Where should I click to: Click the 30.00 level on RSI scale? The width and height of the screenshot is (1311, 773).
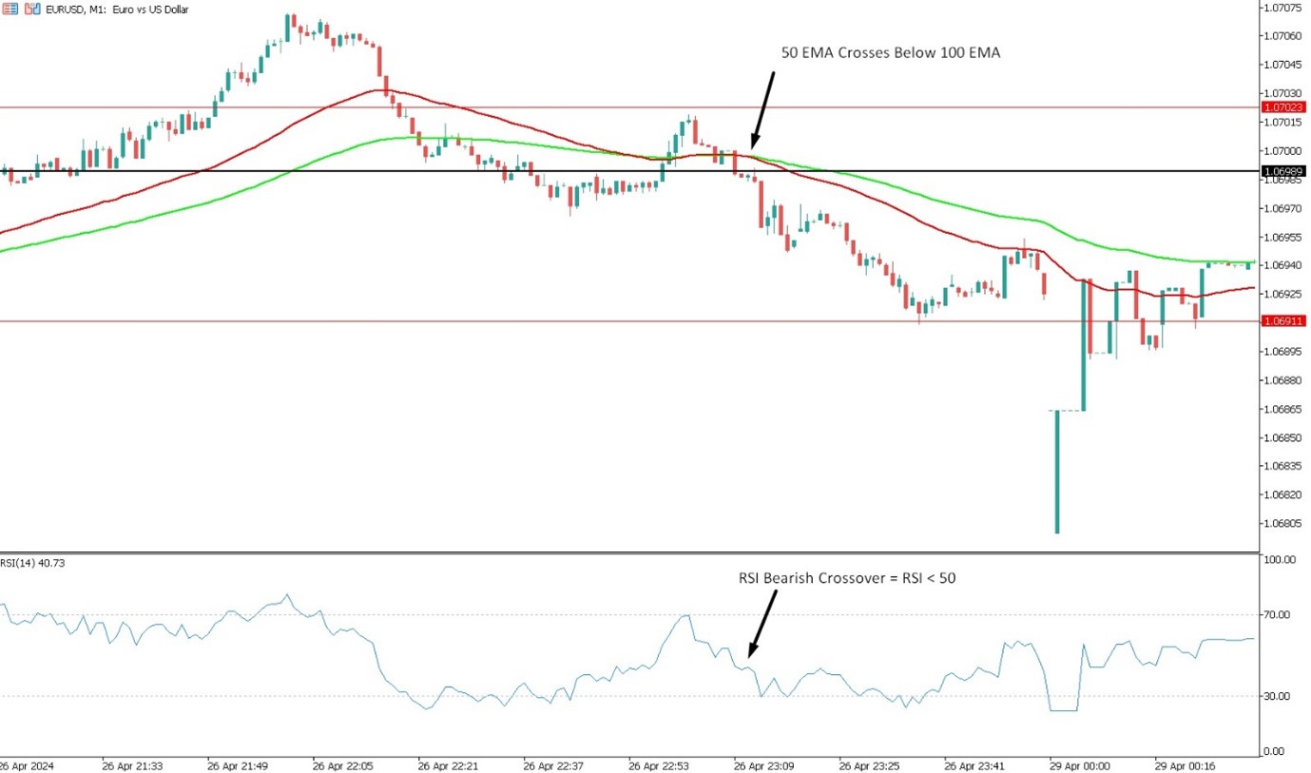point(1279,696)
